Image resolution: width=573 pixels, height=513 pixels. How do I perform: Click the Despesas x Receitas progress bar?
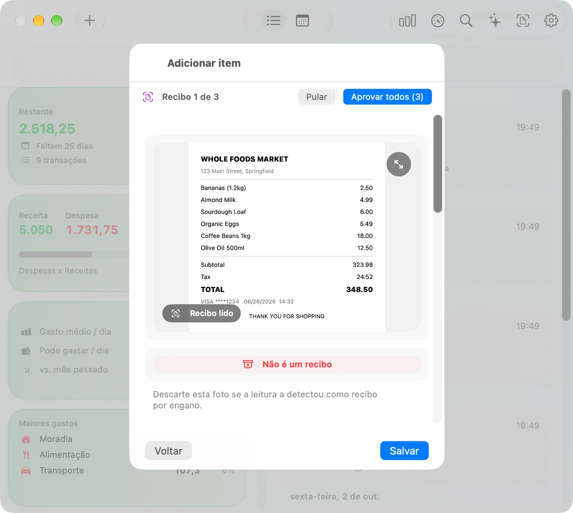tap(74, 254)
